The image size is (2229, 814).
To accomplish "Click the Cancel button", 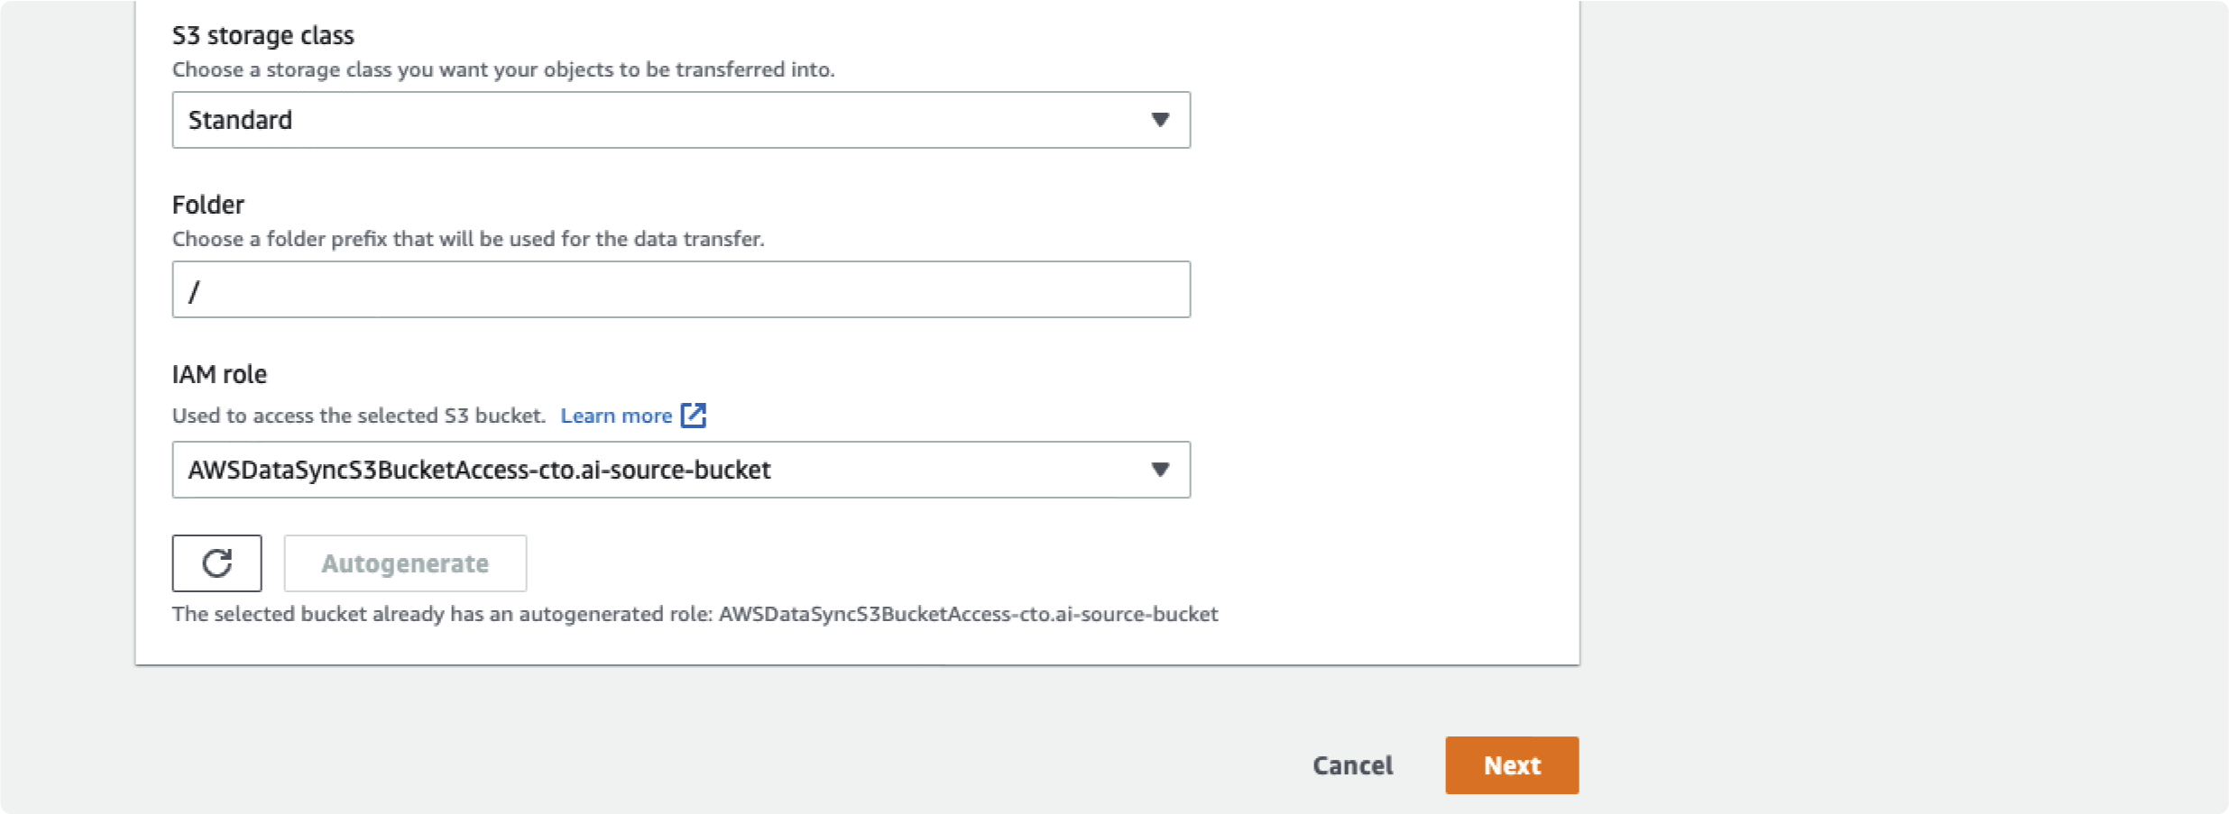I will 1352,765.
